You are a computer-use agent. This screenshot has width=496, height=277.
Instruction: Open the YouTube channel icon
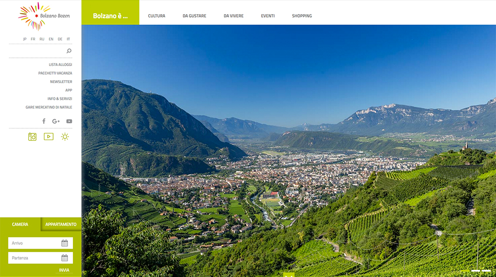(x=69, y=121)
